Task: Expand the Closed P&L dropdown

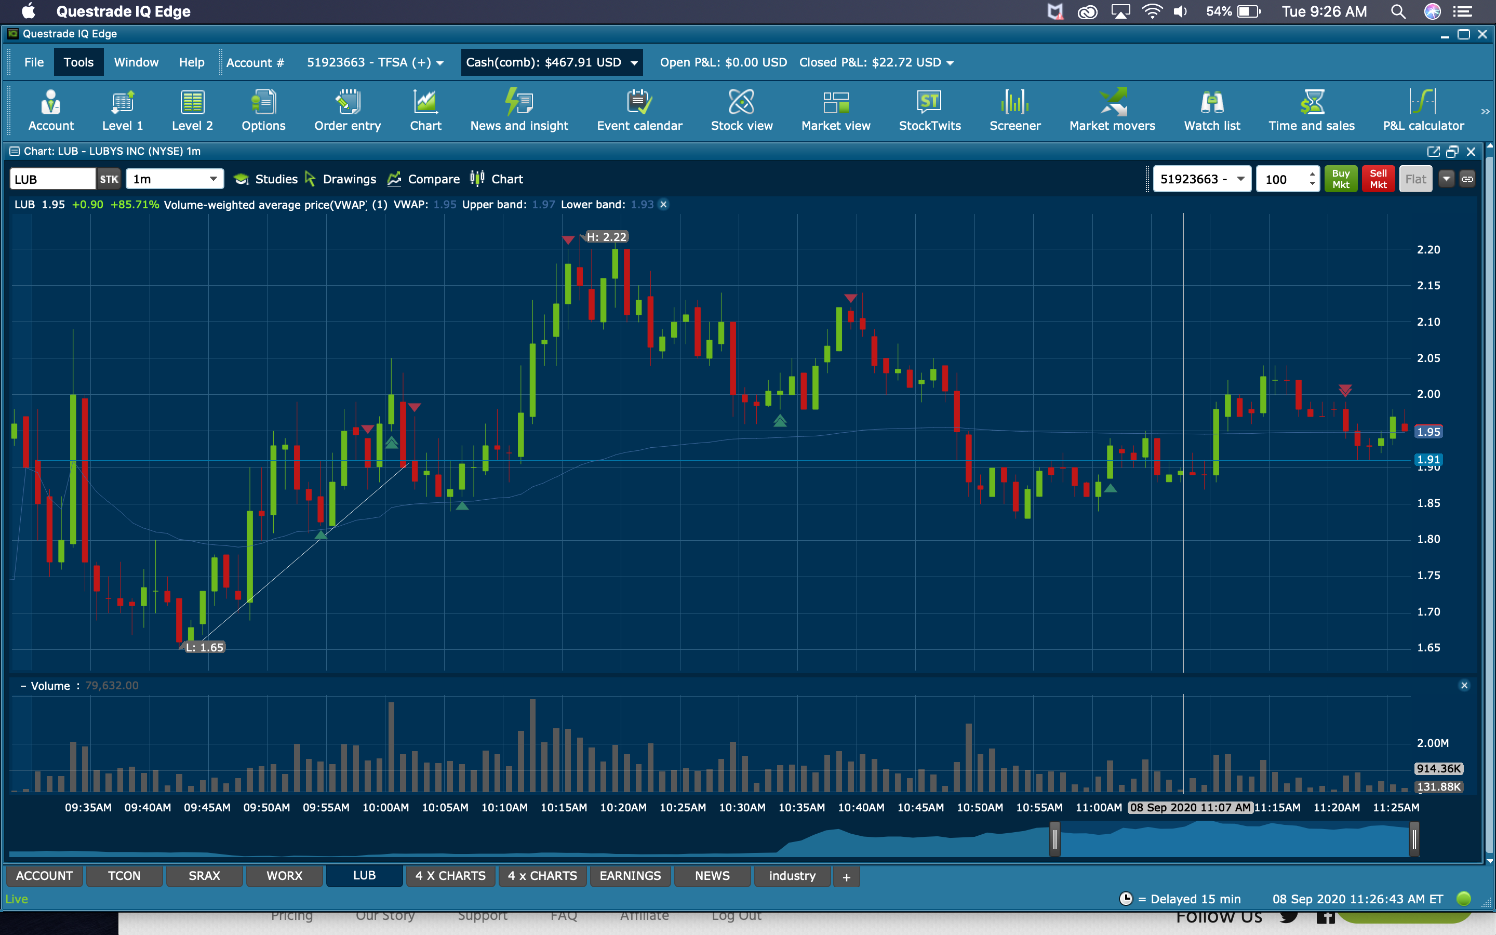Action: [950, 63]
